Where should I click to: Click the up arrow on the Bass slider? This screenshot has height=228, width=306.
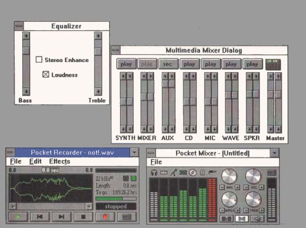click(x=26, y=36)
